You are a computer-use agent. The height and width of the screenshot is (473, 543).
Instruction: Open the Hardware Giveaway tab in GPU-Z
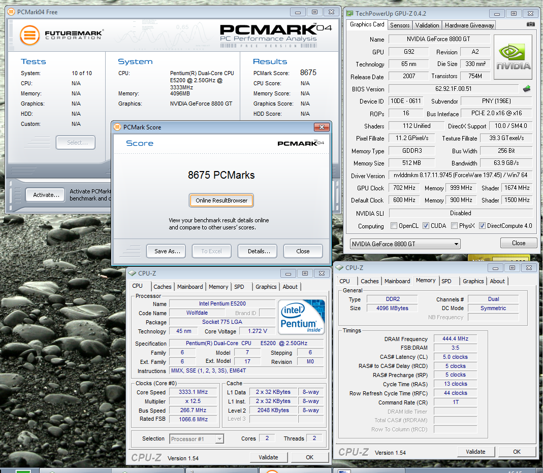point(469,25)
